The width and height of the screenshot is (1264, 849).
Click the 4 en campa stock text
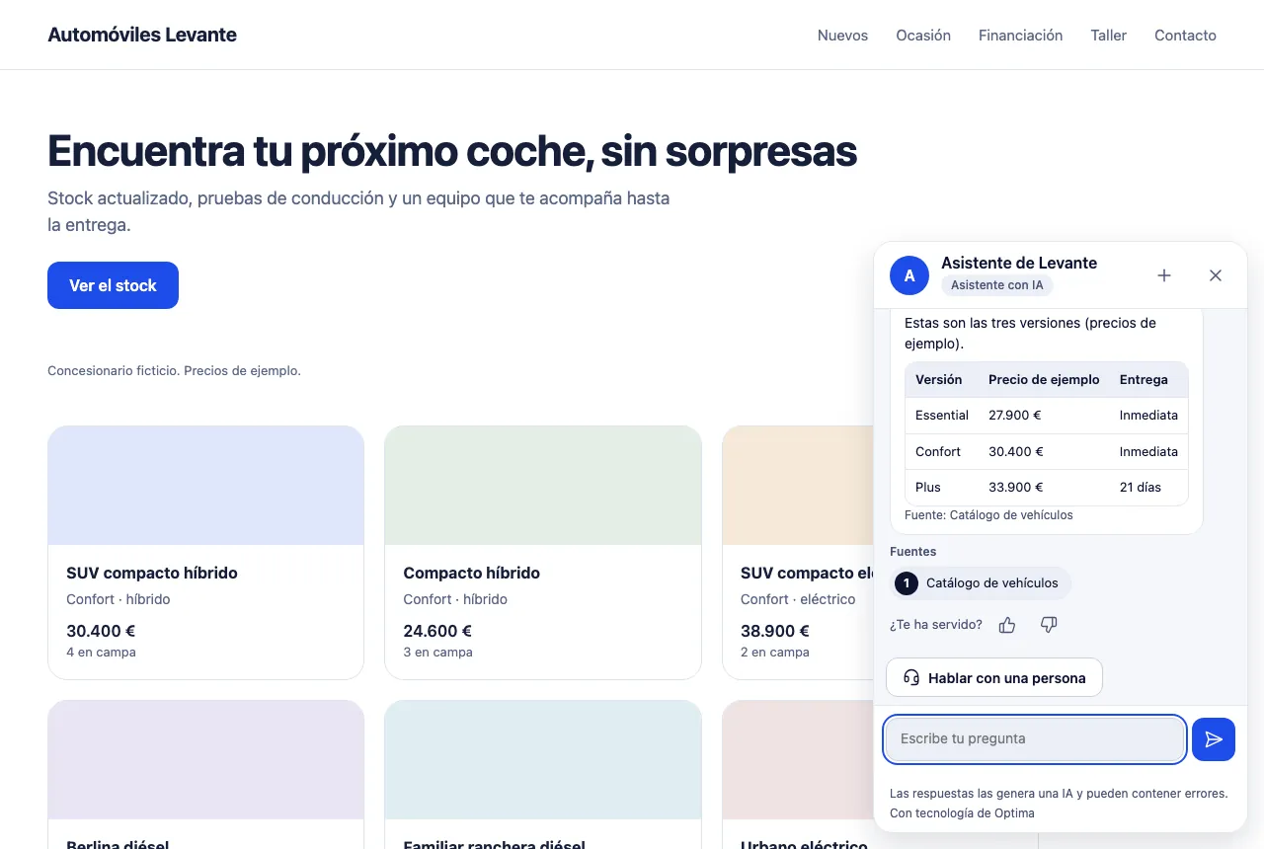(x=101, y=653)
